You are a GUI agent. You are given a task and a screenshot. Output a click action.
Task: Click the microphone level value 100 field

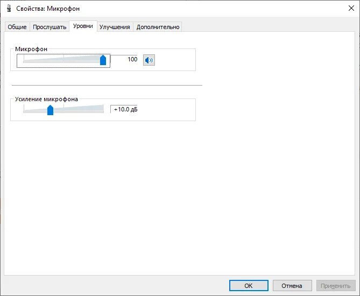(x=124, y=59)
